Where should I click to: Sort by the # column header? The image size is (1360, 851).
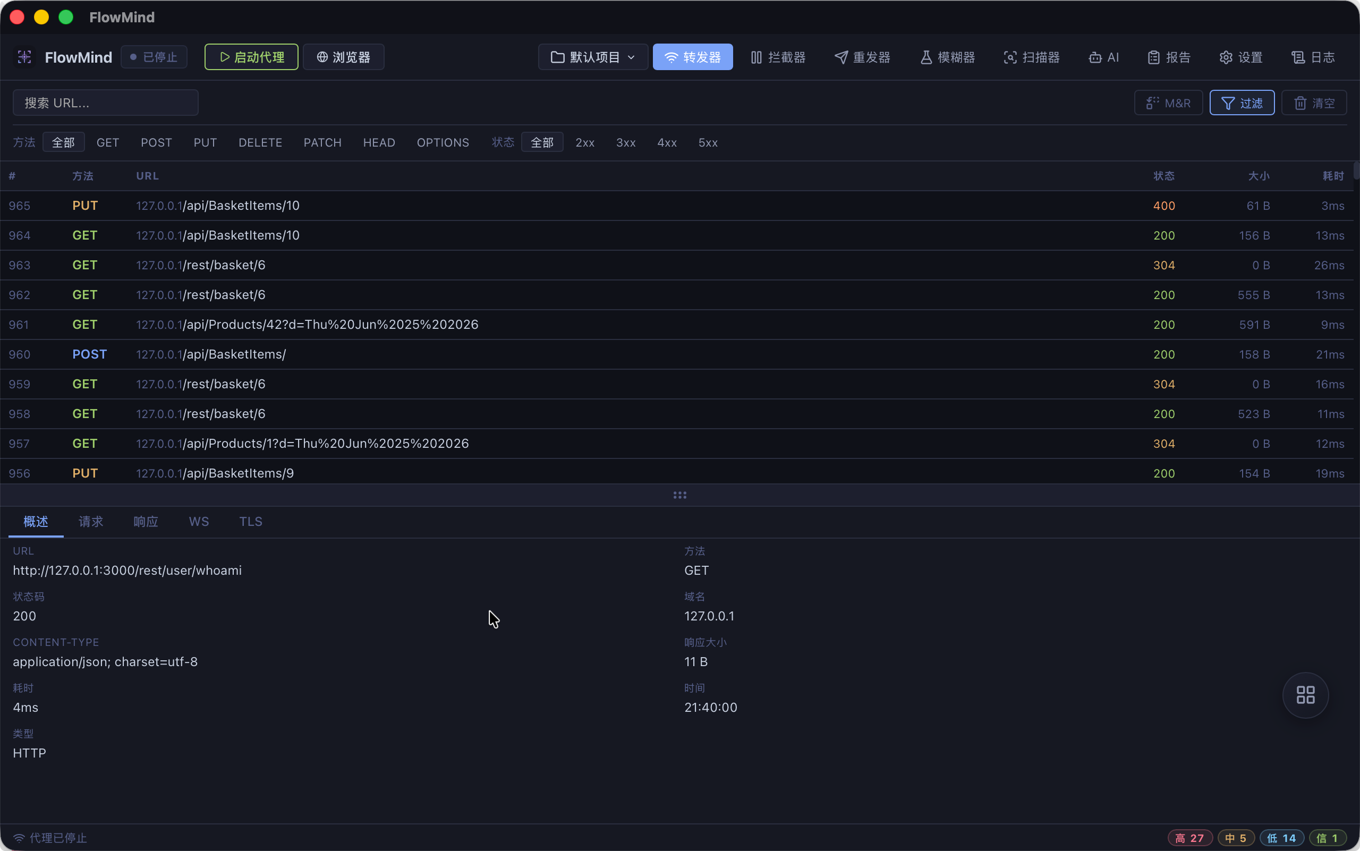(x=12, y=176)
